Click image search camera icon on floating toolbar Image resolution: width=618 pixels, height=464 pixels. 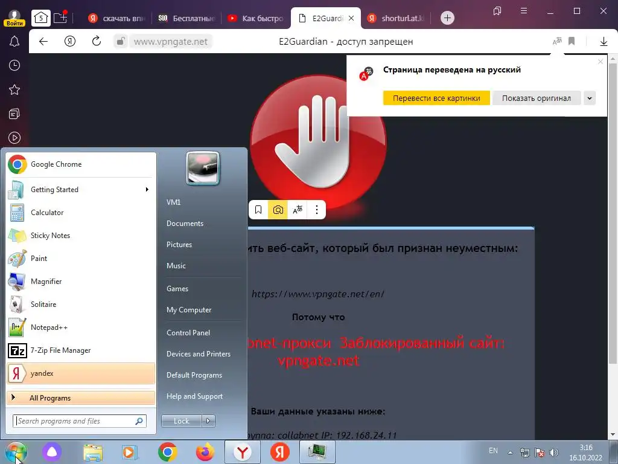click(x=278, y=210)
